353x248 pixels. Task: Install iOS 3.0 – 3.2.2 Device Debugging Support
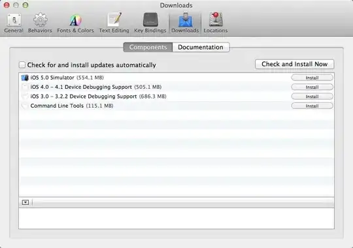coord(312,97)
